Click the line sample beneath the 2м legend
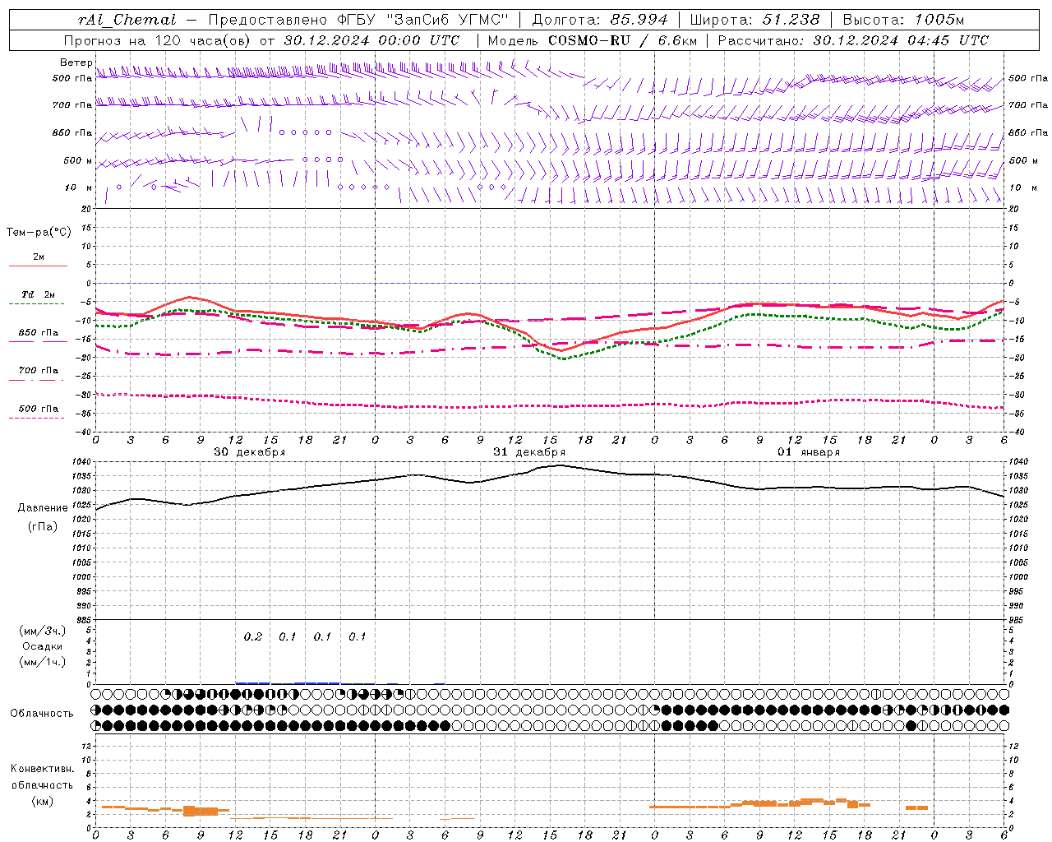This screenshot has width=1052, height=842. [x=38, y=266]
